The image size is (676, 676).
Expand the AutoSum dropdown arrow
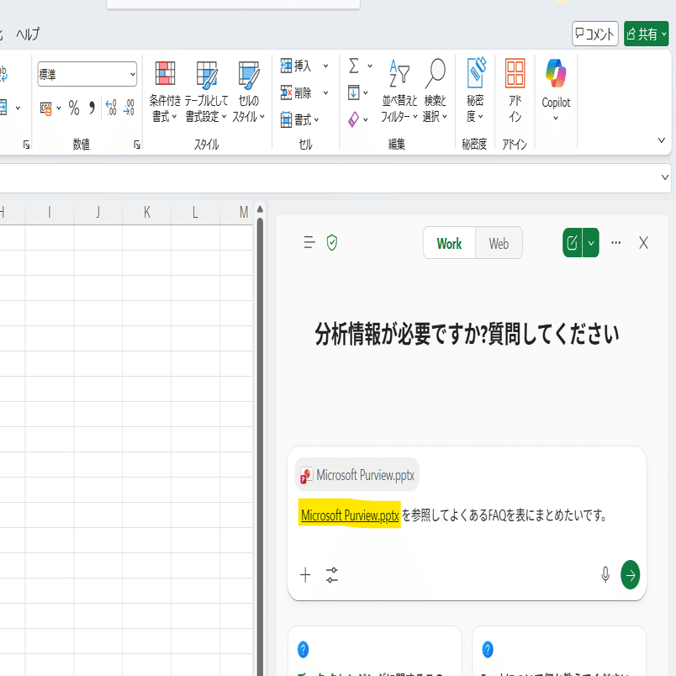[369, 66]
